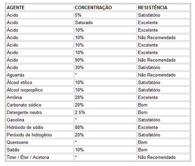Select the Querosene agent cell

pos(40,142)
